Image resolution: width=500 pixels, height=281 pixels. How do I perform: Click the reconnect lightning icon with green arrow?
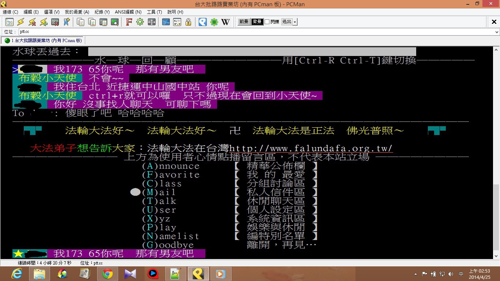pos(44,22)
